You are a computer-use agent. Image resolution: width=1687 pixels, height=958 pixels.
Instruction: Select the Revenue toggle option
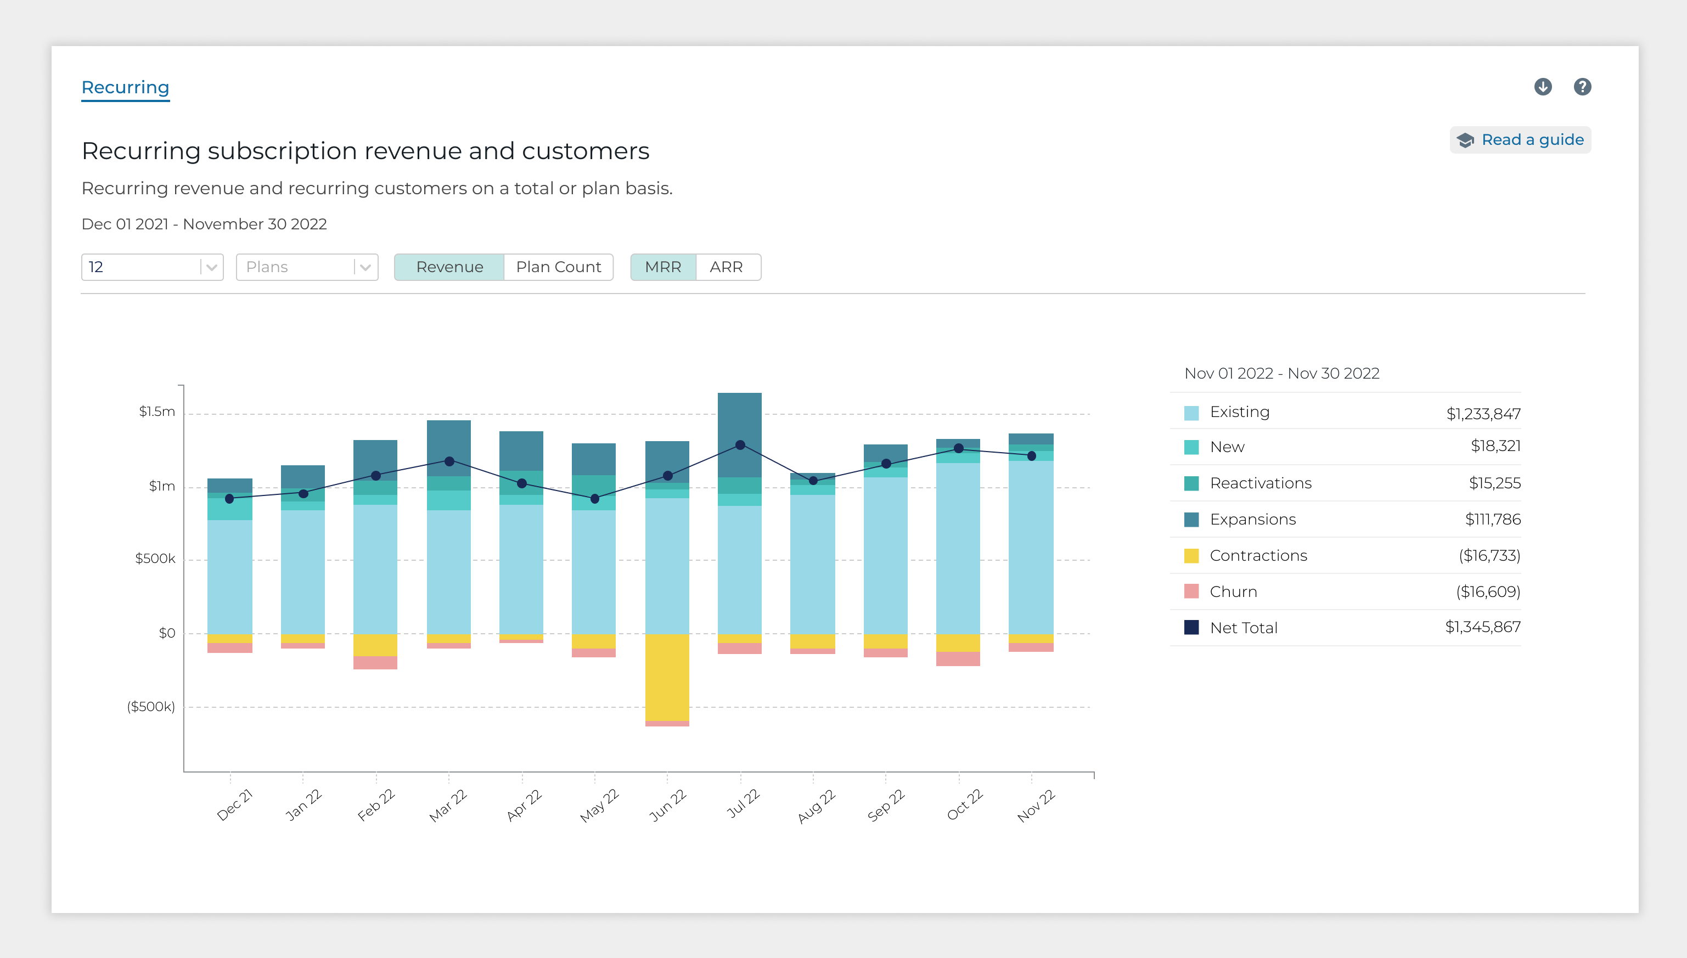[449, 267]
